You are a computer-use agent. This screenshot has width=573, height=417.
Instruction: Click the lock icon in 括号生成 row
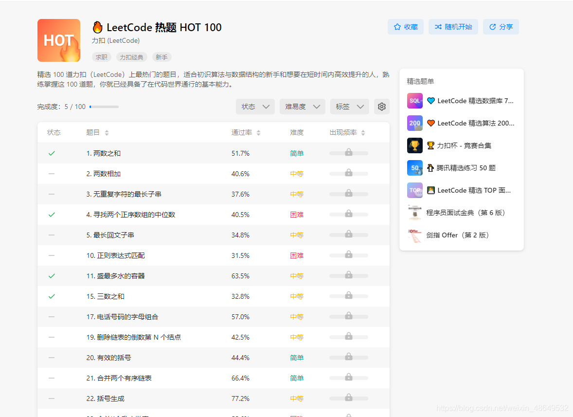[x=349, y=398]
